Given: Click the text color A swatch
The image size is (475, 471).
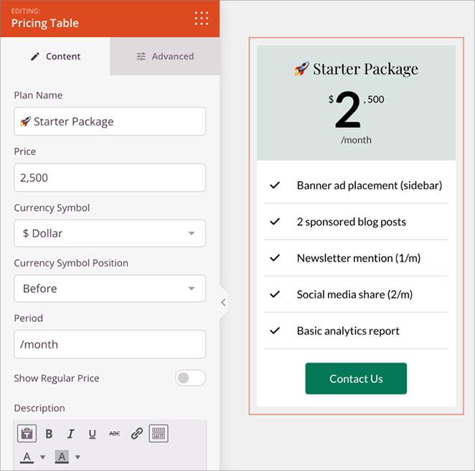Looking at the screenshot, I should tap(27, 457).
